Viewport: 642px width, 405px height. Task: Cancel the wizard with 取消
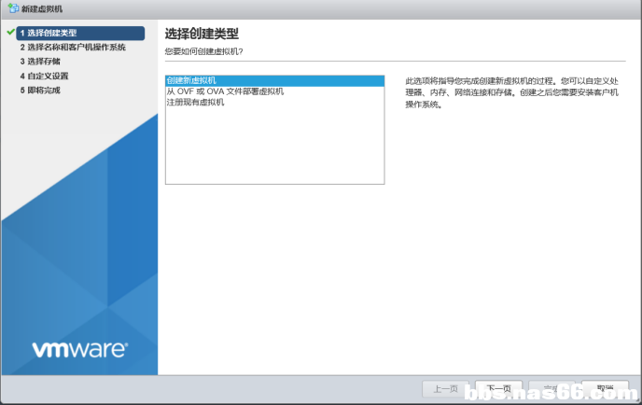[x=605, y=388]
